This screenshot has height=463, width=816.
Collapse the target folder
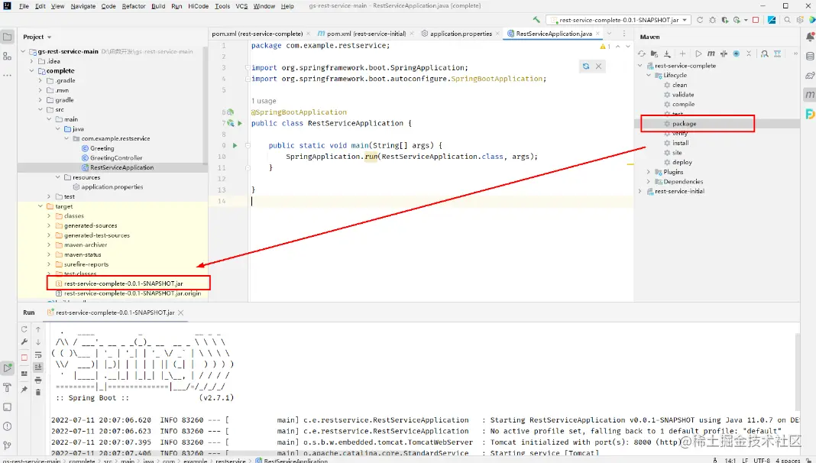click(x=40, y=206)
